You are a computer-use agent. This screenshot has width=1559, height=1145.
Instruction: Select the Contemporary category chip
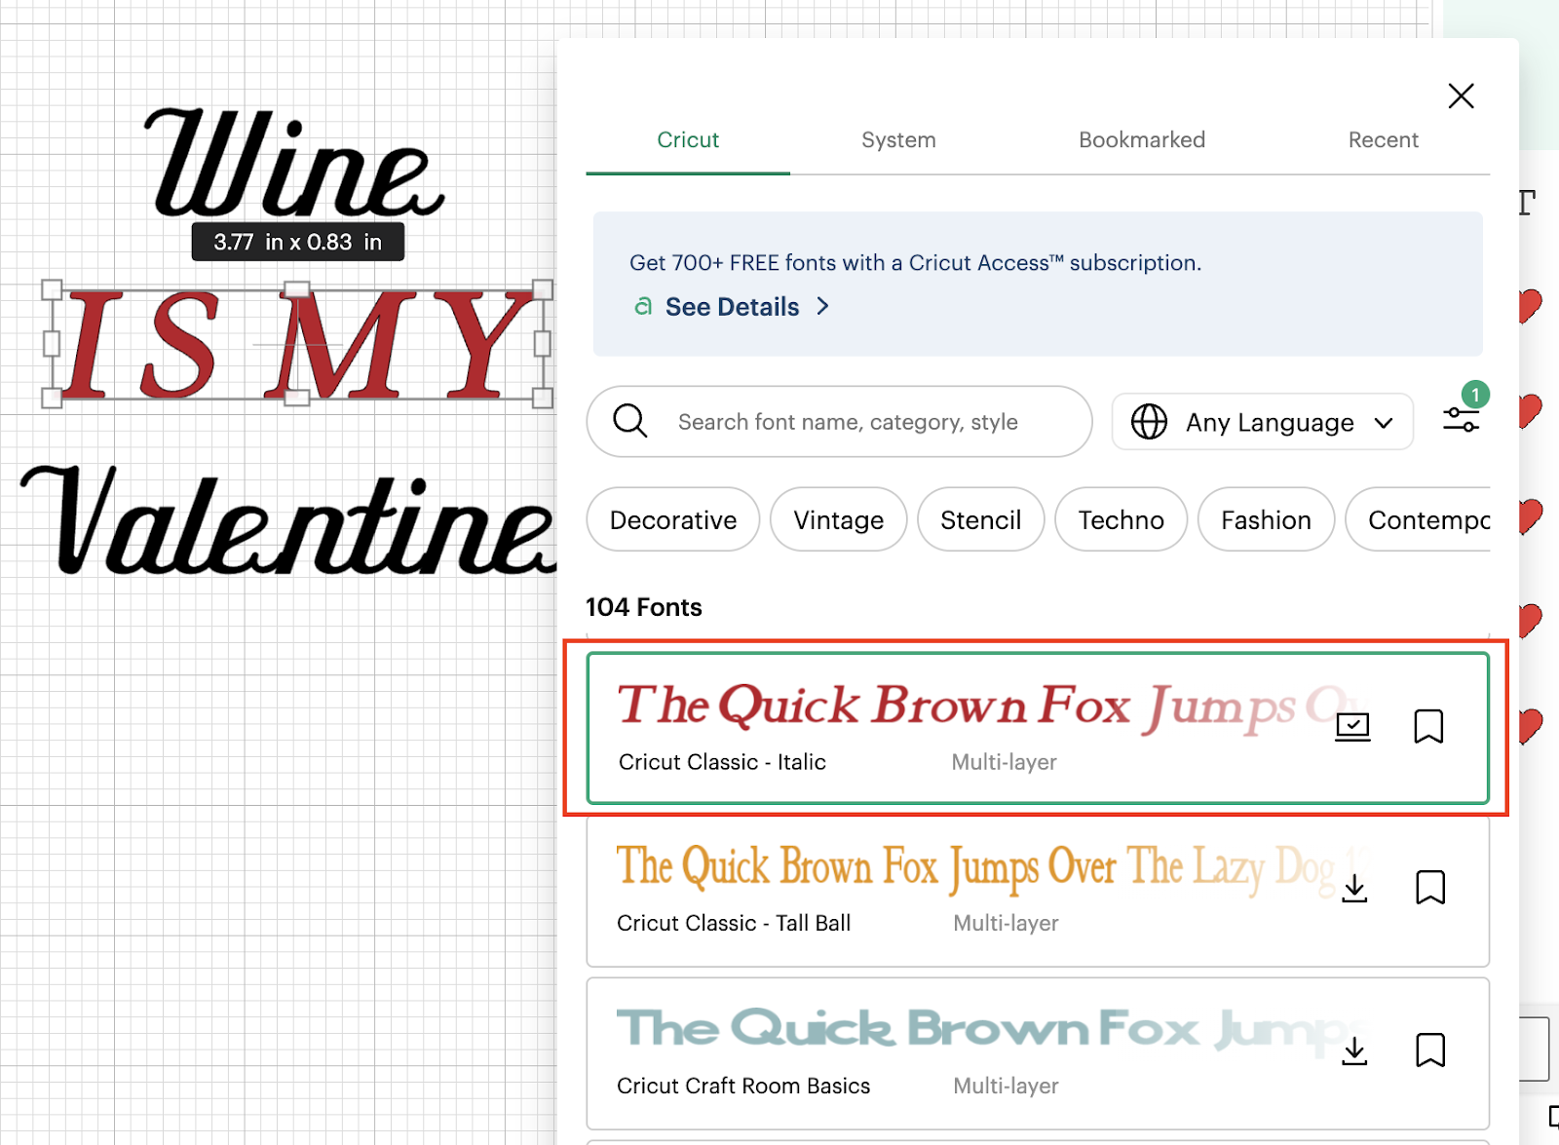click(1419, 519)
